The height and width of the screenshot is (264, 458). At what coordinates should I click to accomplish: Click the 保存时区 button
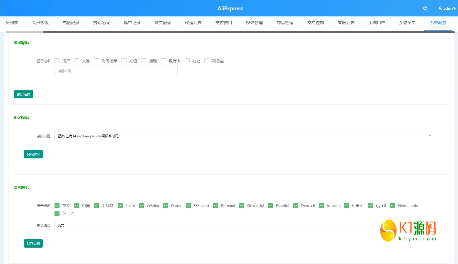click(33, 154)
